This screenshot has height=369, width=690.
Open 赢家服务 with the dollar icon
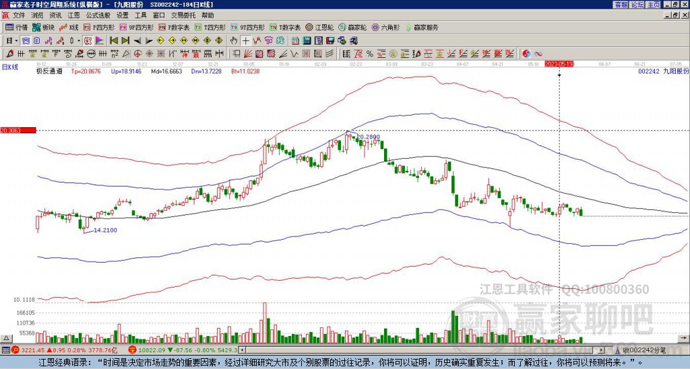(x=422, y=27)
